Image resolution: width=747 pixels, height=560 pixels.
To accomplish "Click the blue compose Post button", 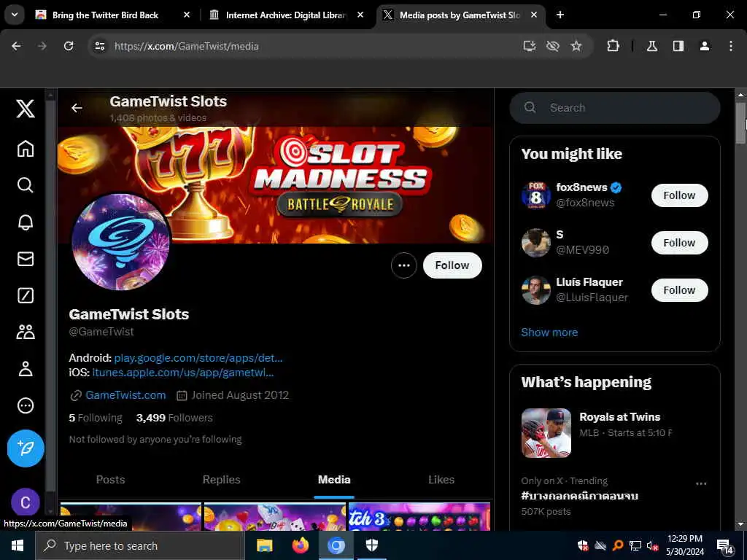I will tap(26, 448).
